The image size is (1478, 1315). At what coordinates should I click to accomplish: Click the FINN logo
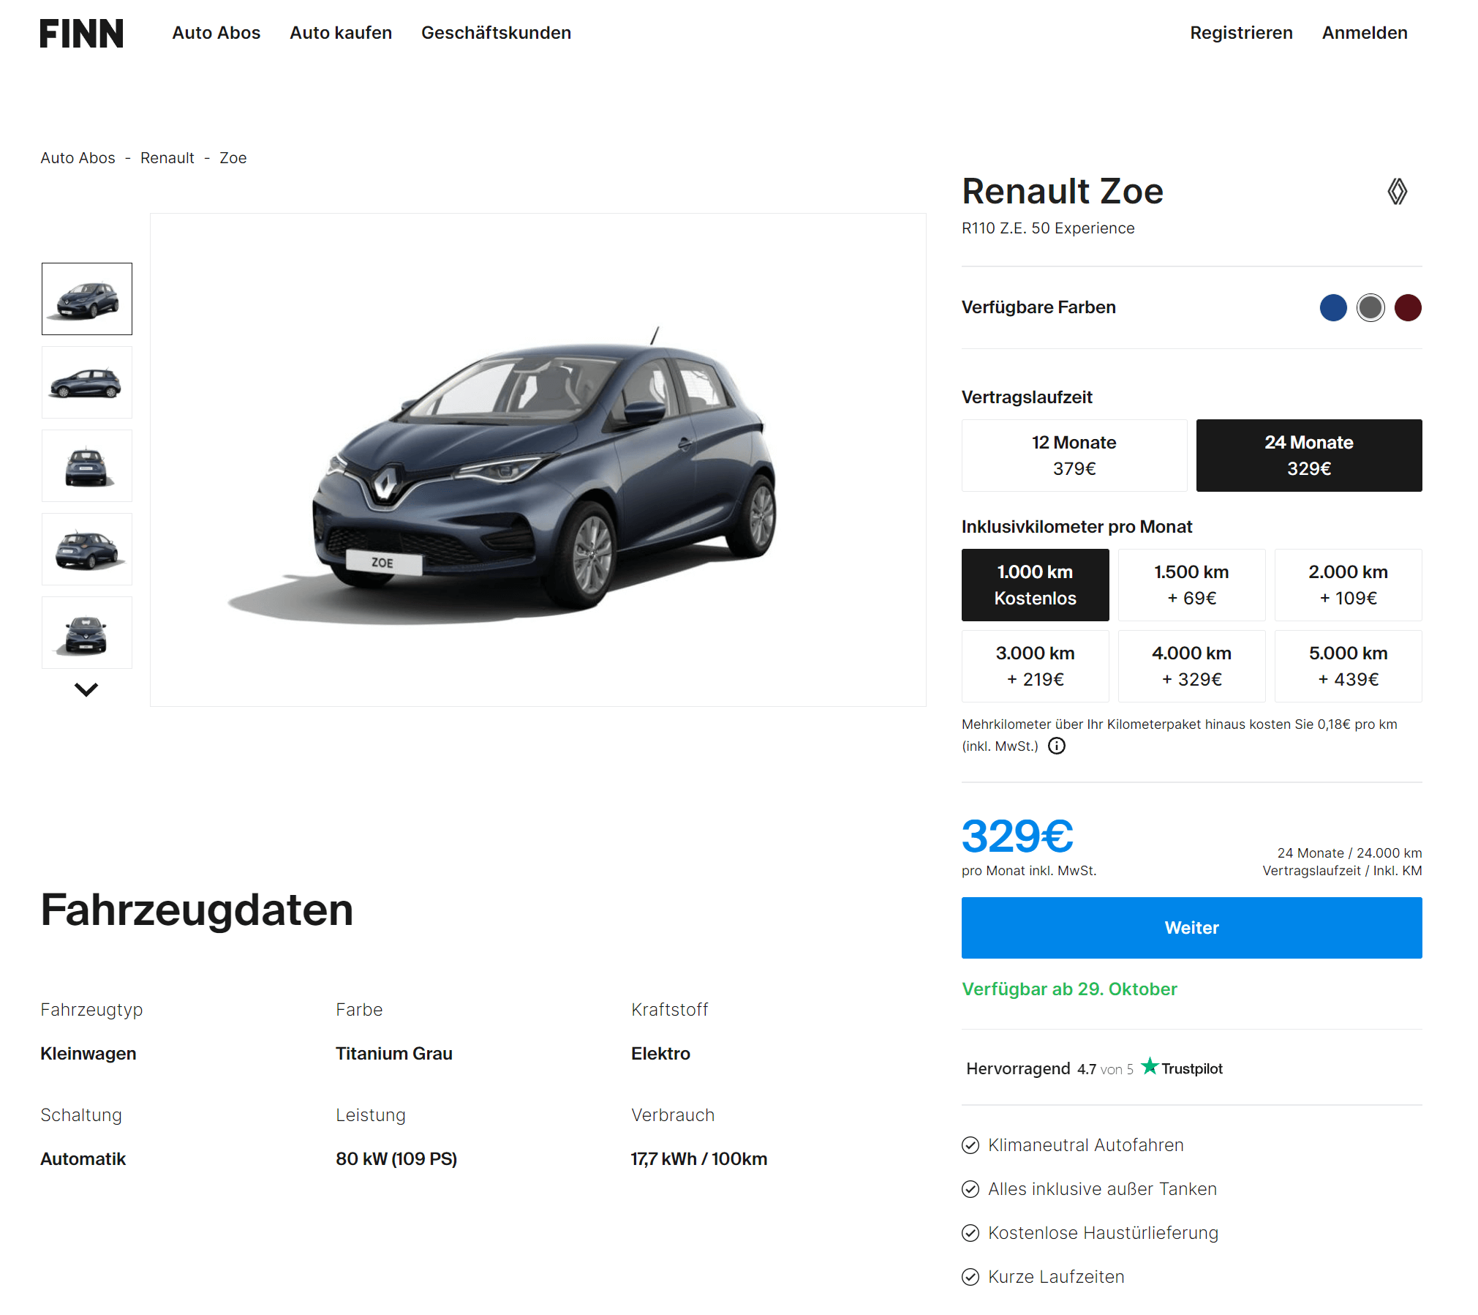pos(81,33)
